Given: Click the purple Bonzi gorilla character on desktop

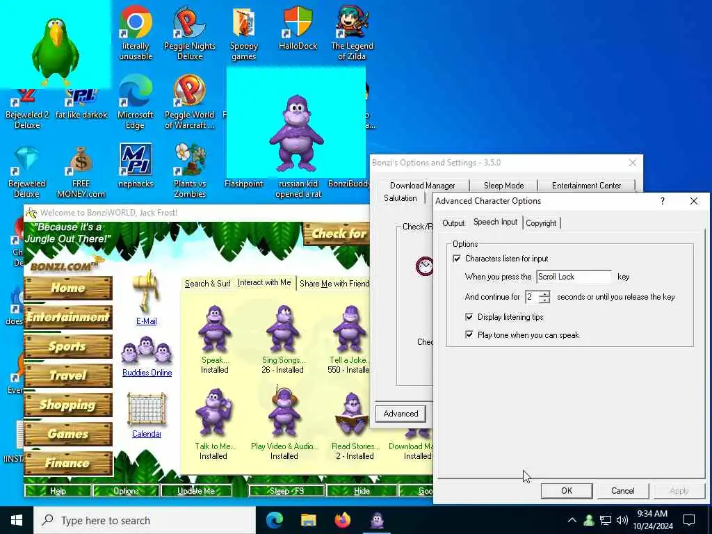Looking at the screenshot, I should pyautogui.click(x=296, y=133).
